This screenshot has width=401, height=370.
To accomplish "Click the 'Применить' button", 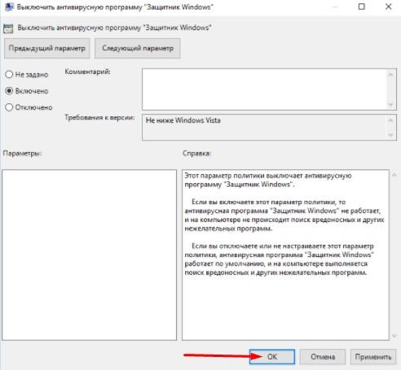I will coord(373,356).
